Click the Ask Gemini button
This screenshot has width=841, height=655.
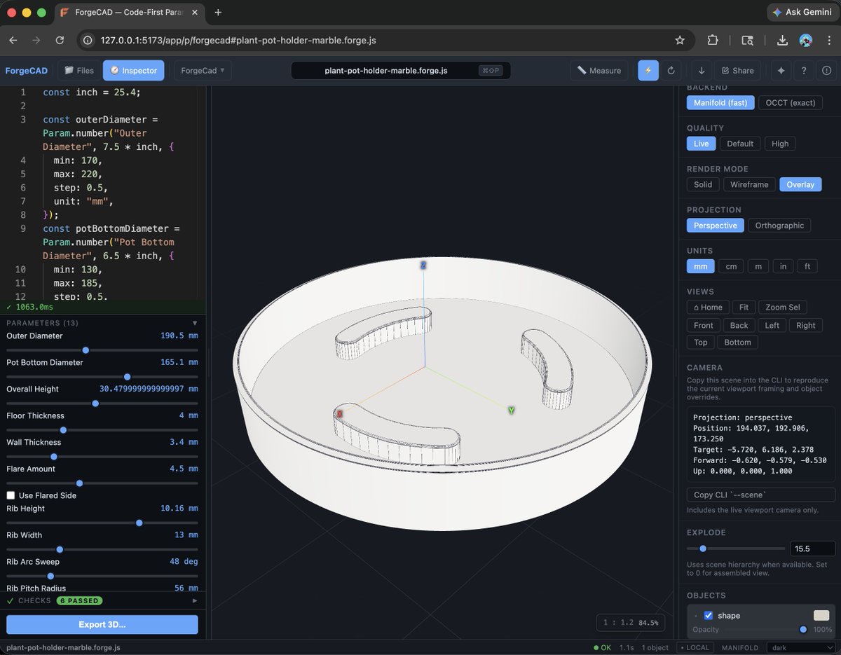coord(802,13)
